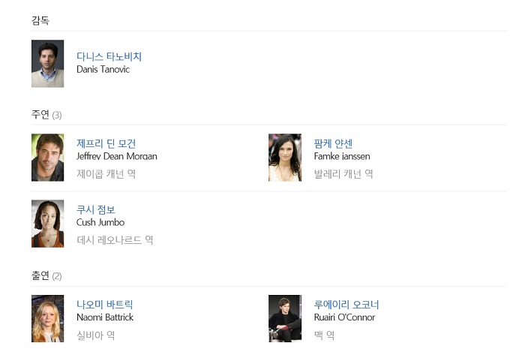Click the English name Danis Tanovic
525x361 pixels.
click(x=103, y=69)
